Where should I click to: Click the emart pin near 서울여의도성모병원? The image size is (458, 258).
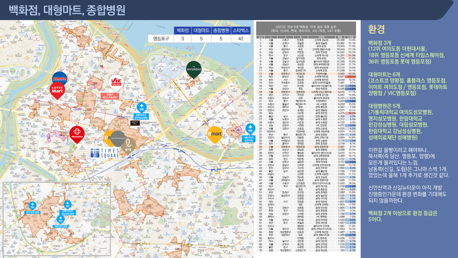tap(215, 135)
